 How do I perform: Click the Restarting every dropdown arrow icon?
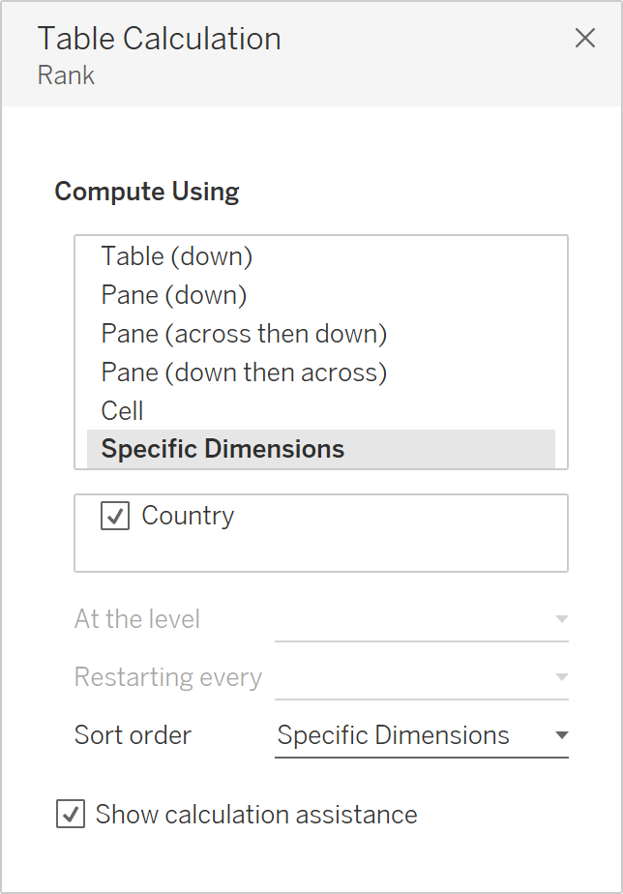(561, 676)
